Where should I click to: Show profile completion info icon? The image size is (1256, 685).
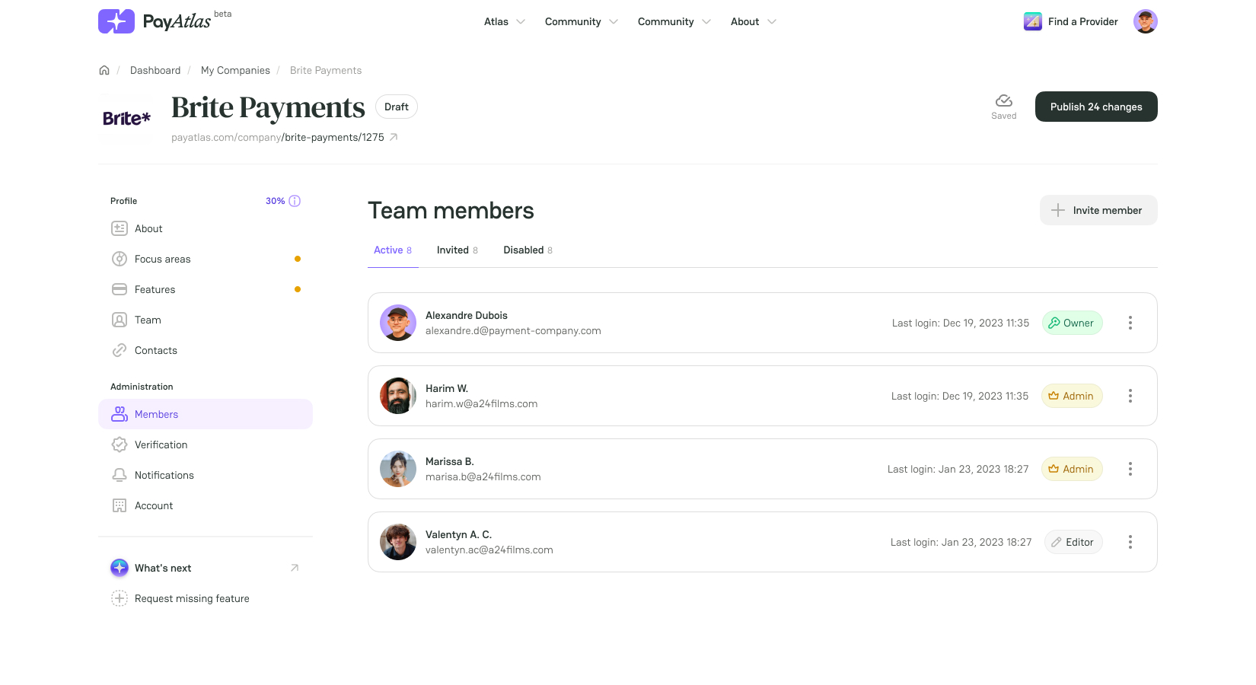coord(295,201)
